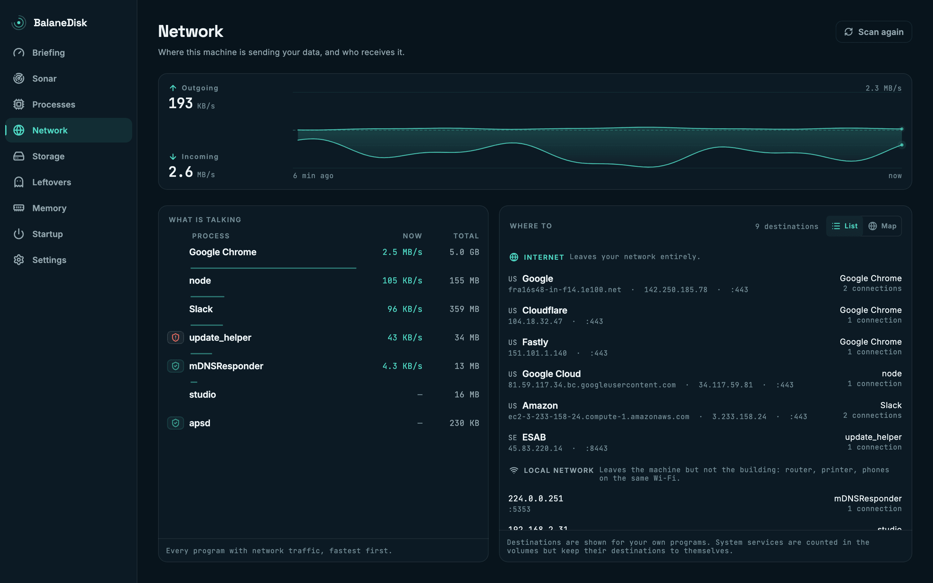Click the green shield beside apsd

click(175, 423)
